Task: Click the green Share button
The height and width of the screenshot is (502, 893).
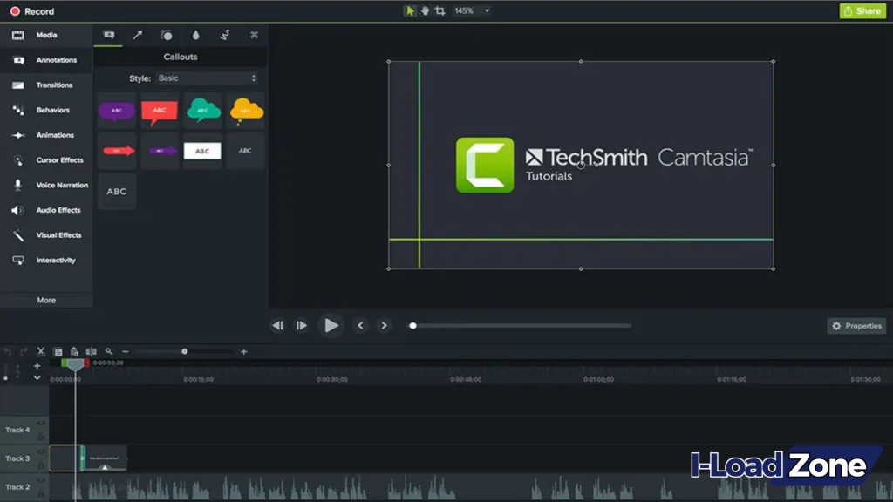Action: (862, 10)
